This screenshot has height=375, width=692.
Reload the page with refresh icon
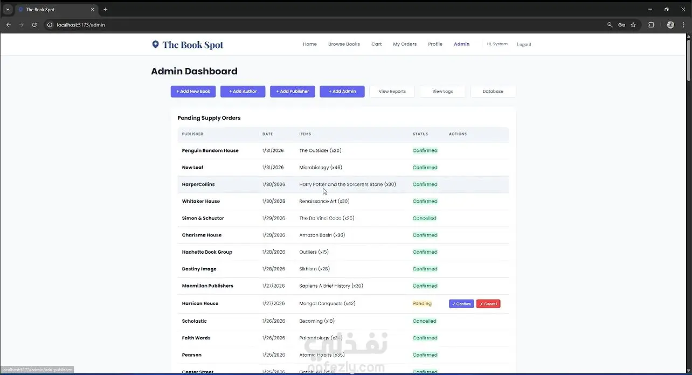click(34, 25)
